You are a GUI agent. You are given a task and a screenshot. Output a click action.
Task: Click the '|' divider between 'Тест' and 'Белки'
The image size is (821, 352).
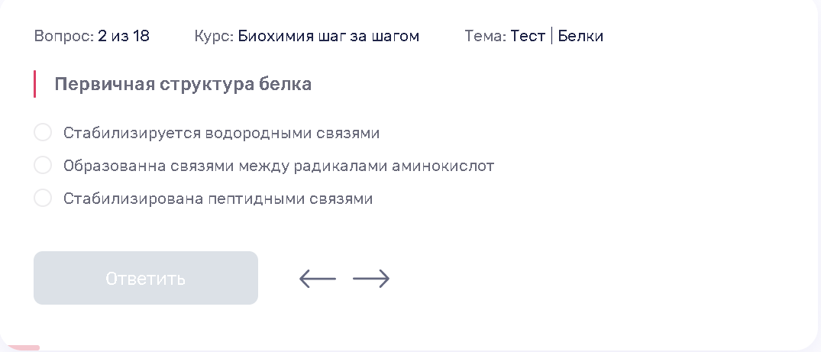(552, 36)
